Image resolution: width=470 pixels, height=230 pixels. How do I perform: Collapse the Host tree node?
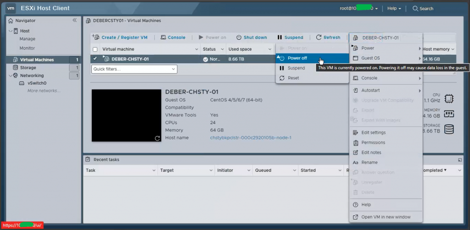(x=11, y=31)
